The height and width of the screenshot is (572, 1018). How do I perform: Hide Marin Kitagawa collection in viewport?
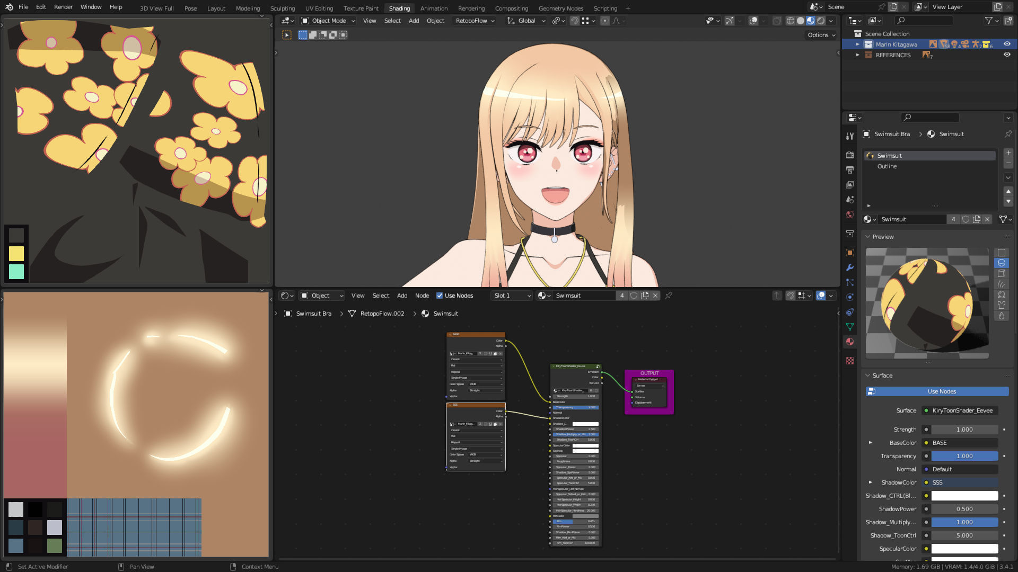tap(1007, 44)
